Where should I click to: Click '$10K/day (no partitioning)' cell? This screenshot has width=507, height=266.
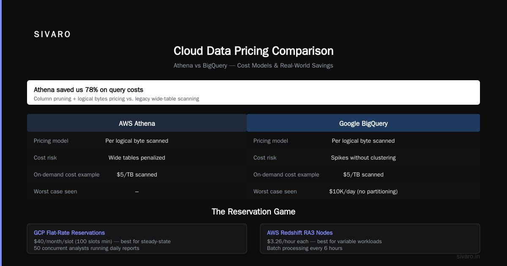click(363, 191)
